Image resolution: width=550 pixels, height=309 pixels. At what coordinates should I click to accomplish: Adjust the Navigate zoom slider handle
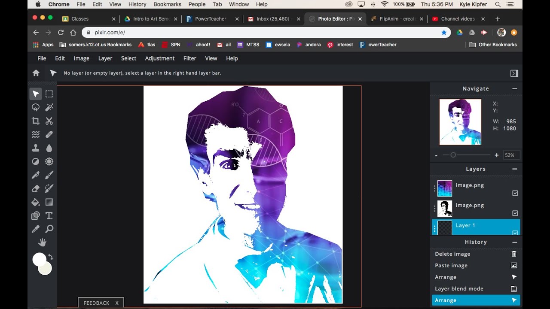(453, 155)
